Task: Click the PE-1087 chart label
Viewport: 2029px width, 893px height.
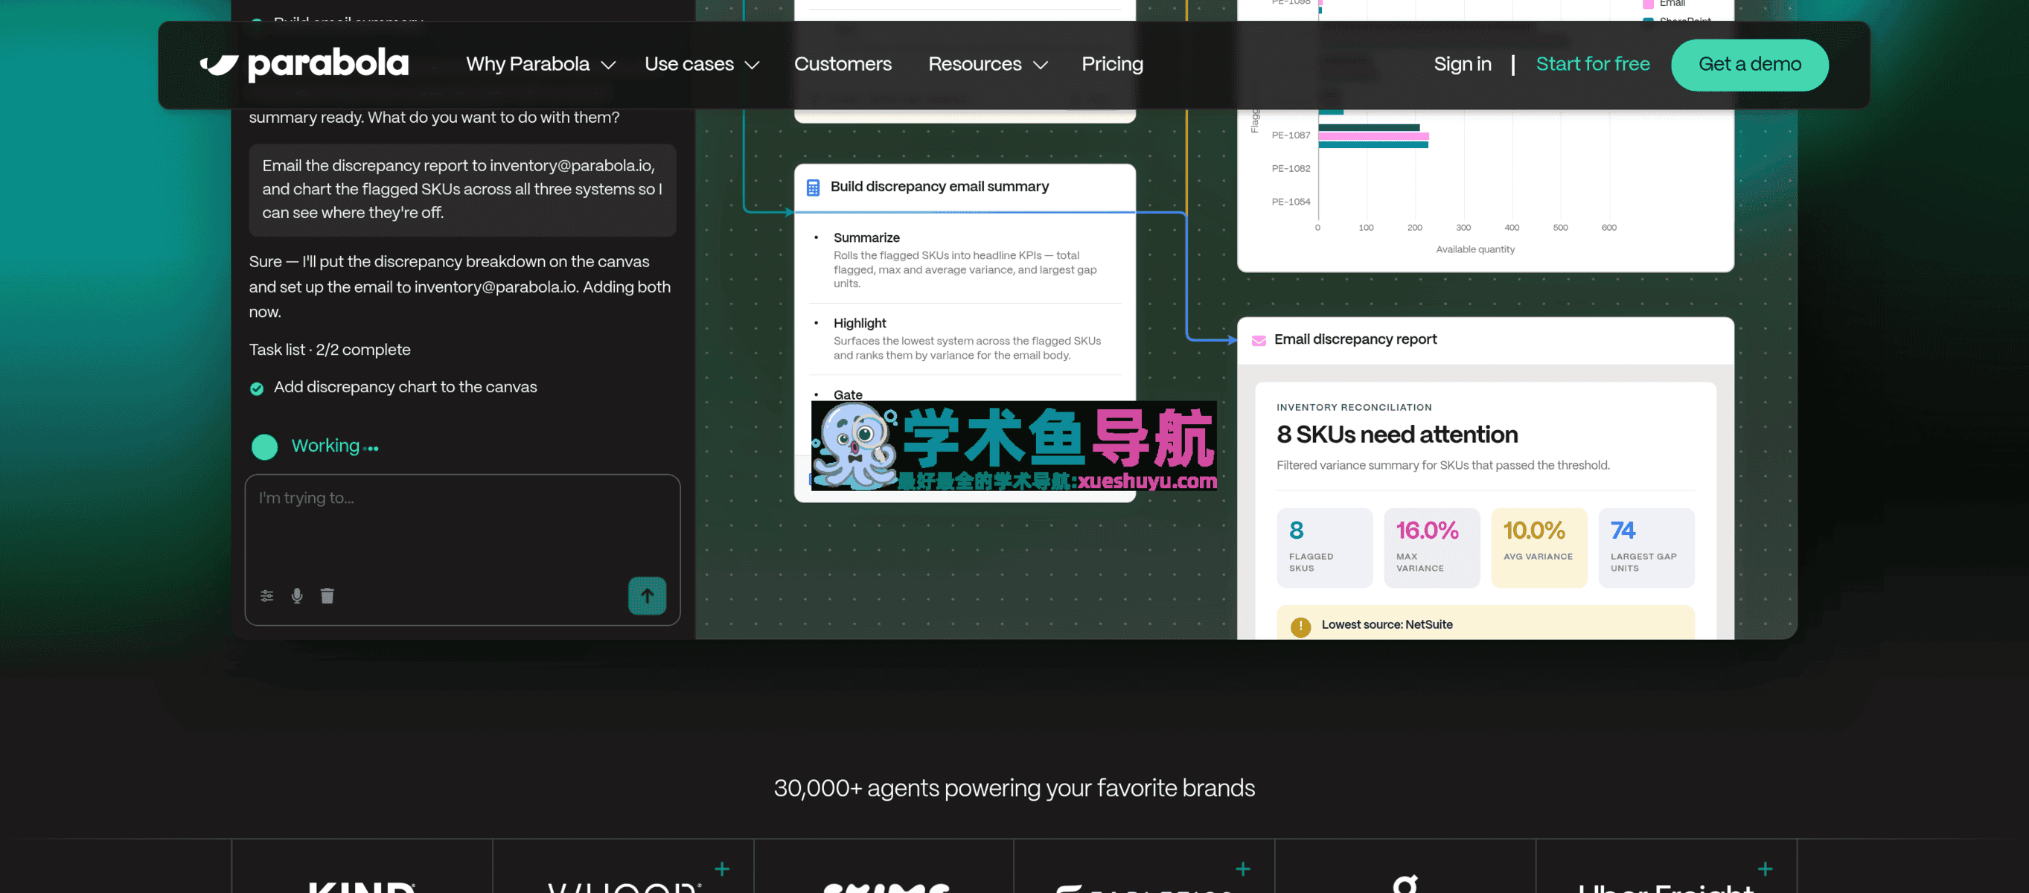Action: (1290, 135)
